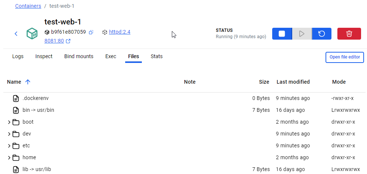Select the .dockerenv file
This screenshot has width=367, height=174.
[36, 98]
